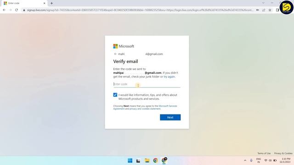The height and width of the screenshot is (165, 294).
Task: Click the Next button
Action: (170, 117)
